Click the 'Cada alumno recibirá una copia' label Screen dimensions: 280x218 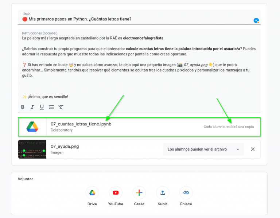tap(229, 127)
